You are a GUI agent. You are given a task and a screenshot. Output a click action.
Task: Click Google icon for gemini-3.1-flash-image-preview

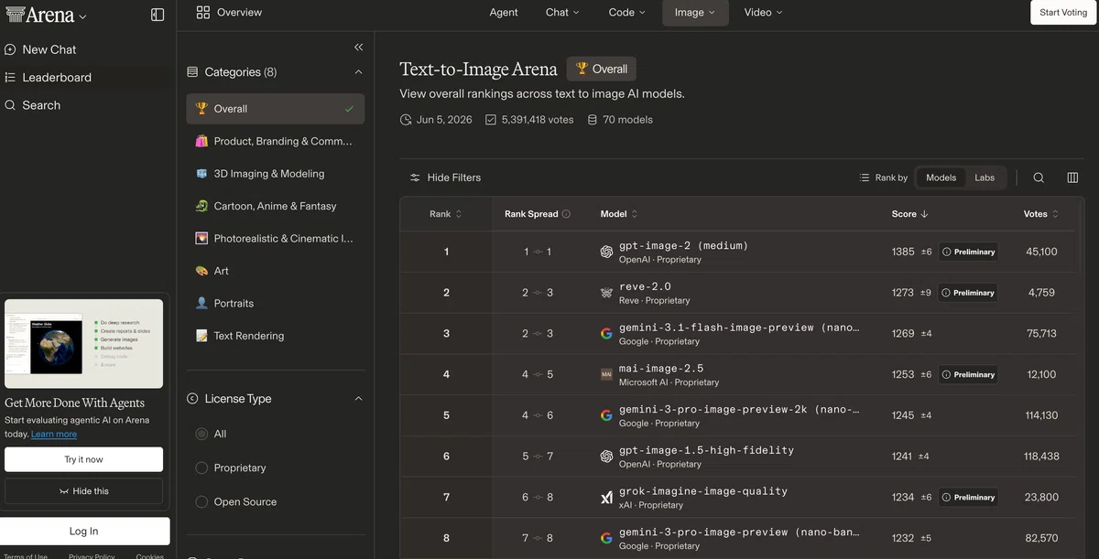coord(606,334)
